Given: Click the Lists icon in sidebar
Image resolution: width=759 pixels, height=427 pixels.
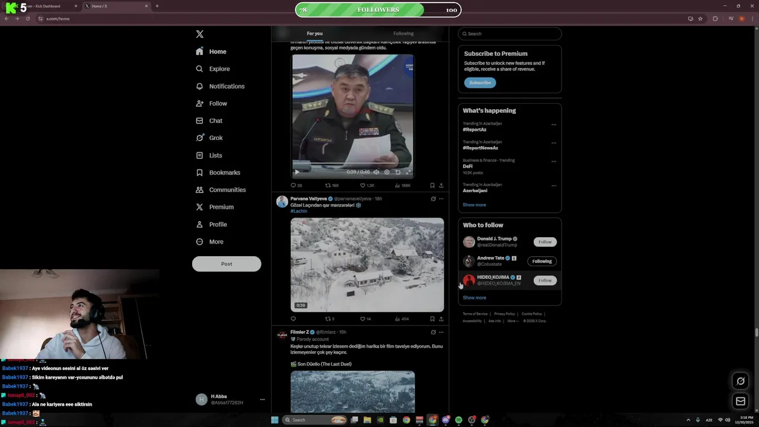Looking at the screenshot, I should tap(200, 155).
